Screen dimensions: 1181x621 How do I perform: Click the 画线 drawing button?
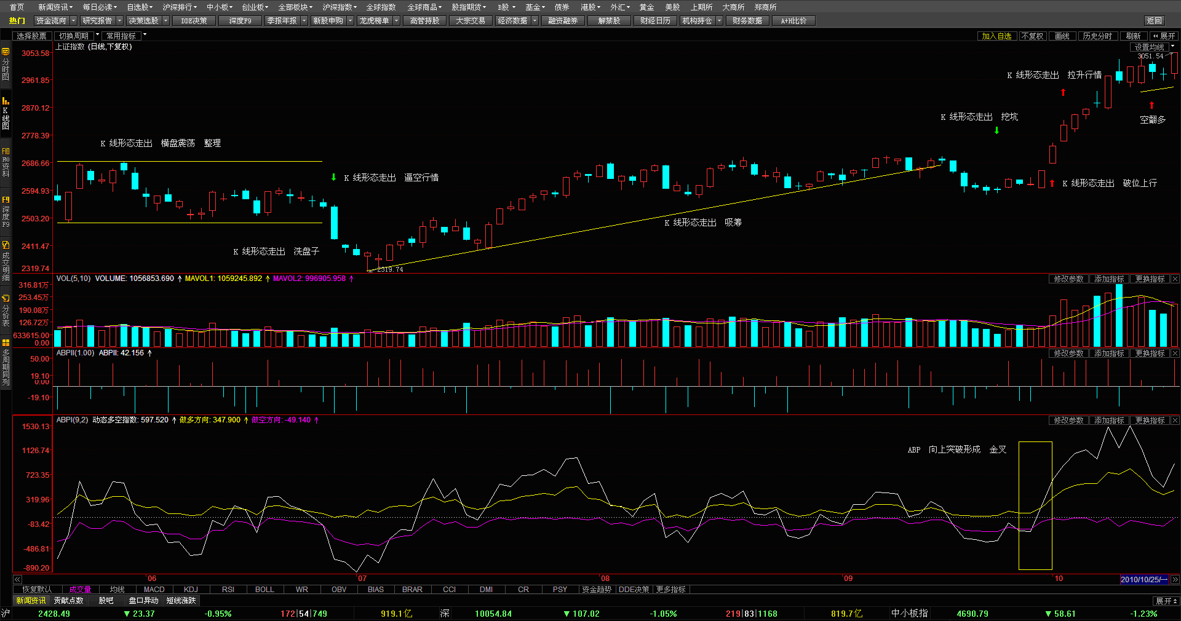pyautogui.click(x=1062, y=36)
